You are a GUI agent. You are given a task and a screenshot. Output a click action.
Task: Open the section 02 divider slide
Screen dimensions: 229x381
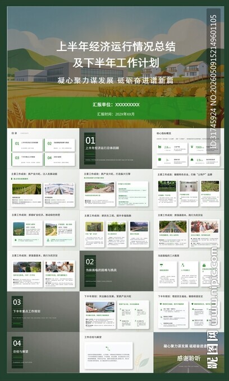[116, 271]
